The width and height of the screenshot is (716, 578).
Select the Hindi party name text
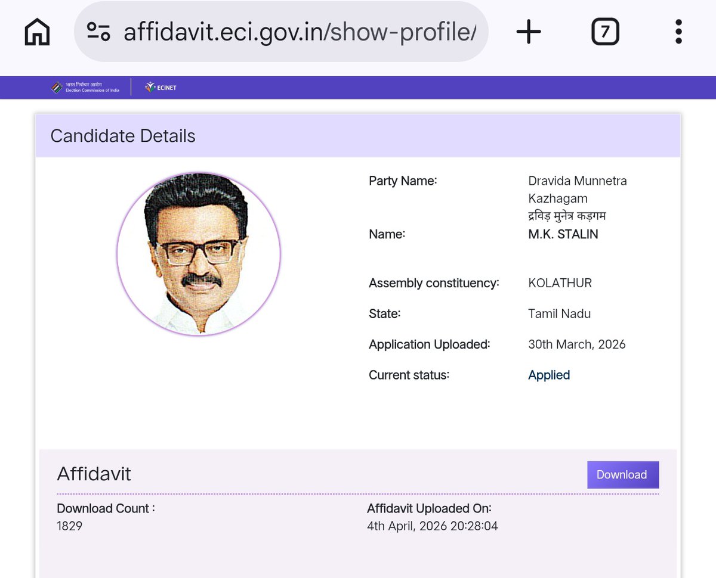567,216
